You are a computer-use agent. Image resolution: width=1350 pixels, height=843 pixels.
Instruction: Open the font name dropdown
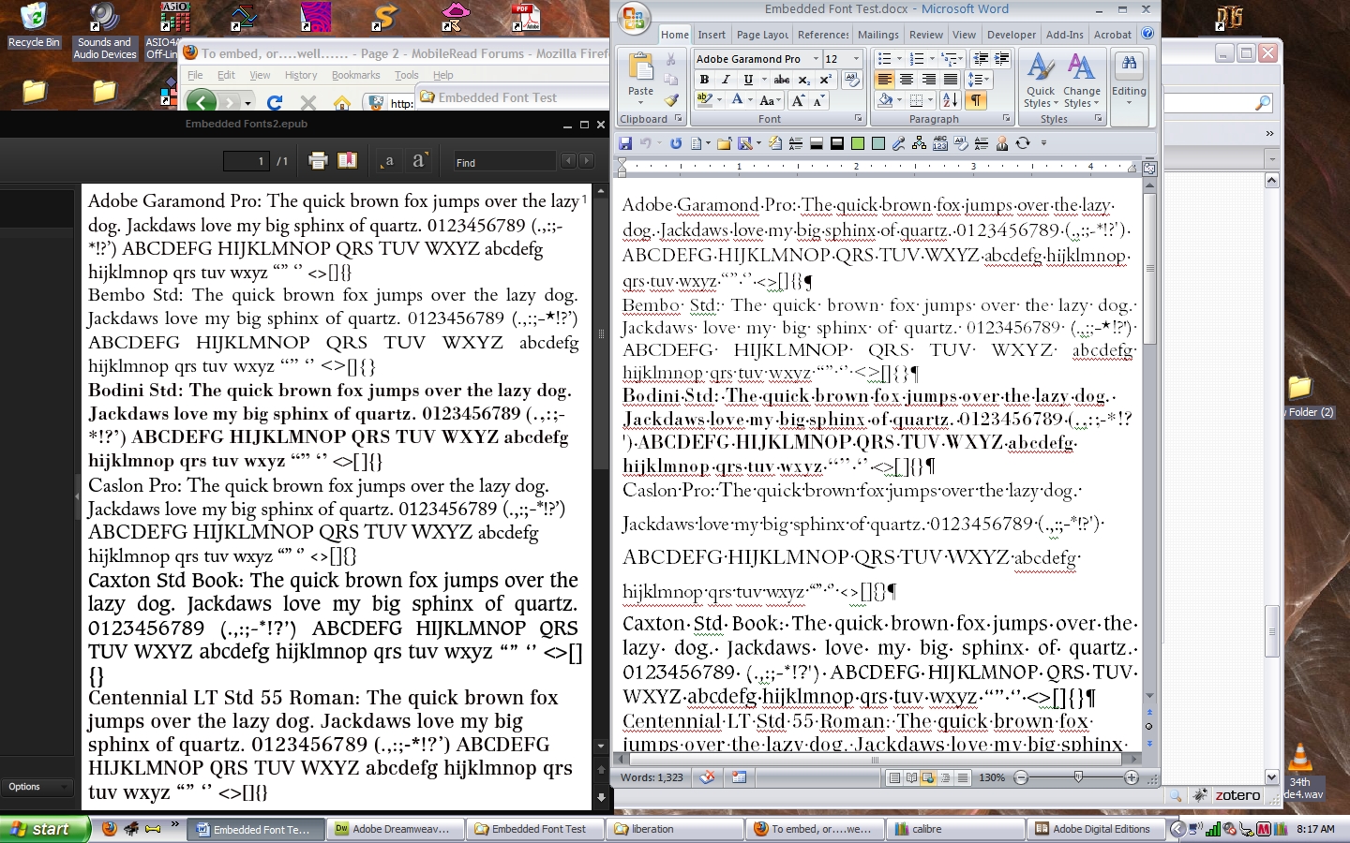(815, 59)
